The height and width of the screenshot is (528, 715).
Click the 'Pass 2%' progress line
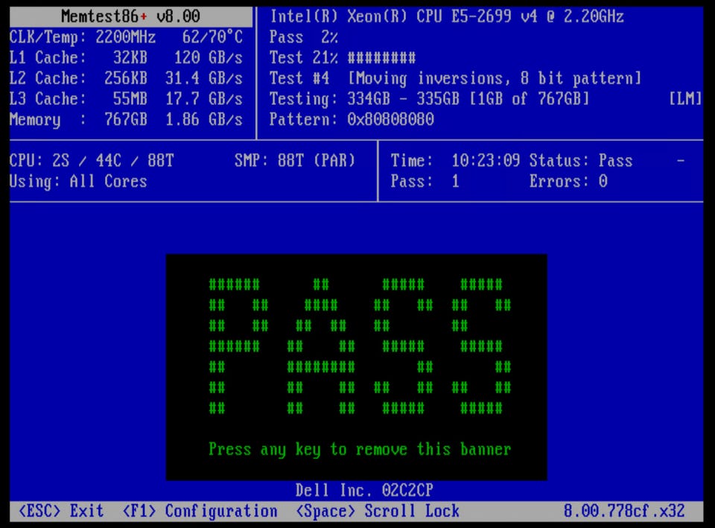click(x=304, y=37)
